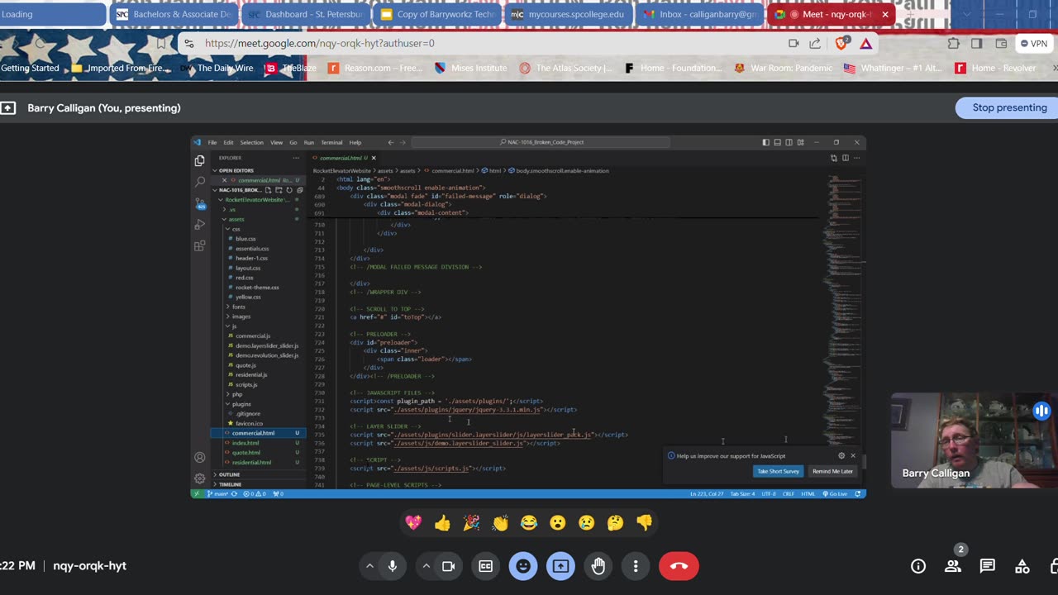Open the File menu in VS Code
The width and height of the screenshot is (1058, 595).
point(212,142)
